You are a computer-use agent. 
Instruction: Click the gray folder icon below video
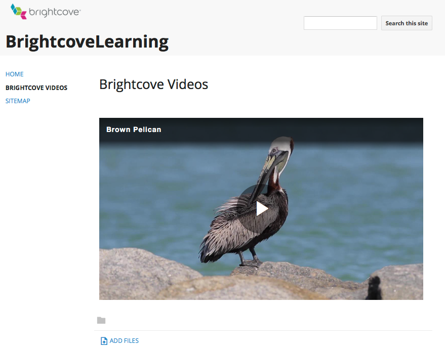tap(101, 320)
